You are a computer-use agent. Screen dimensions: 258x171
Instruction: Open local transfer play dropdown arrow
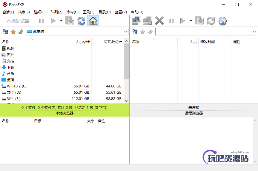pos(61,21)
